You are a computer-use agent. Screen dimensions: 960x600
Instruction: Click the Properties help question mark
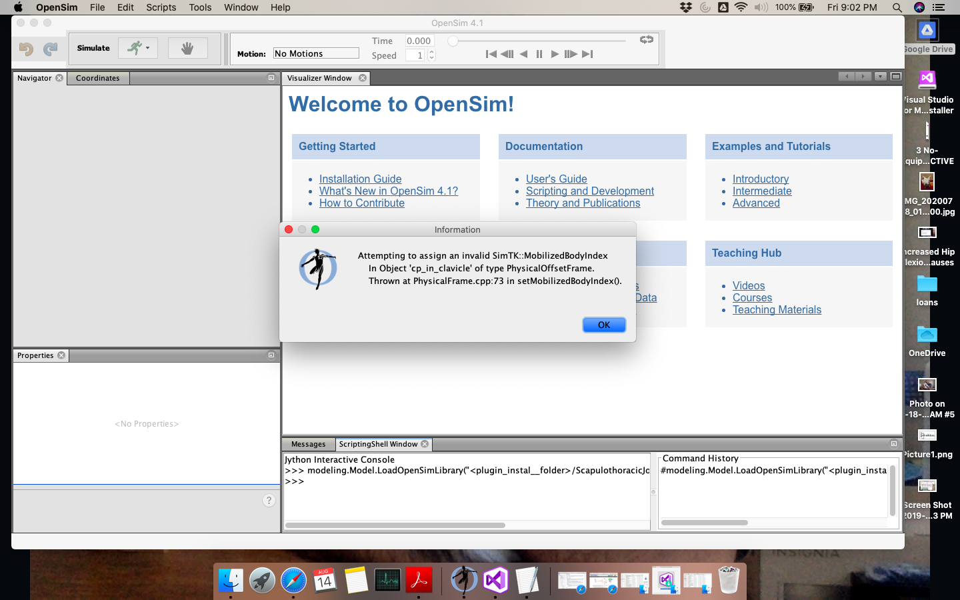(269, 500)
